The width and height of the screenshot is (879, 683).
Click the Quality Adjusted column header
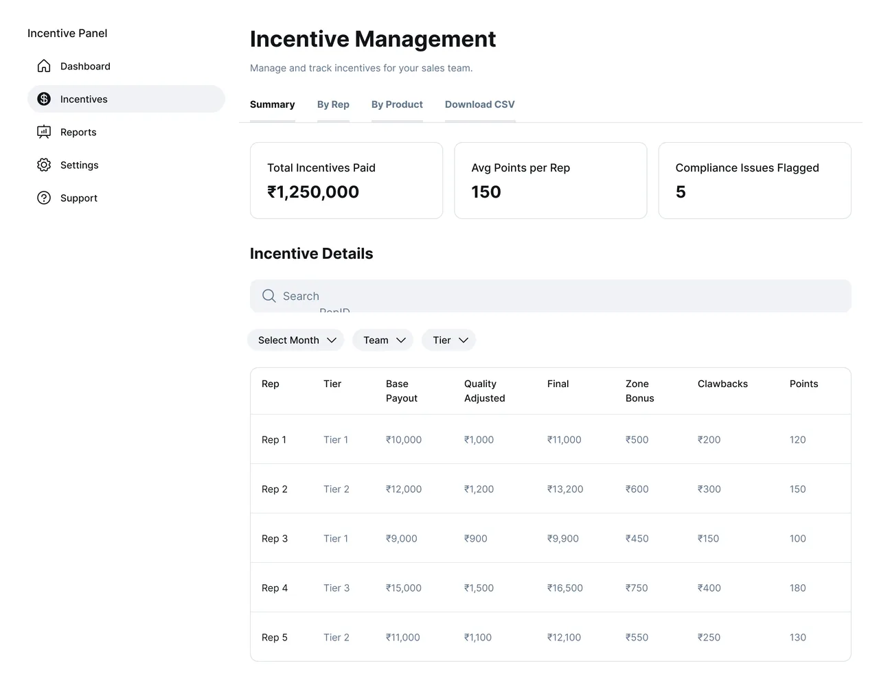pyautogui.click(x=485, y=391)
